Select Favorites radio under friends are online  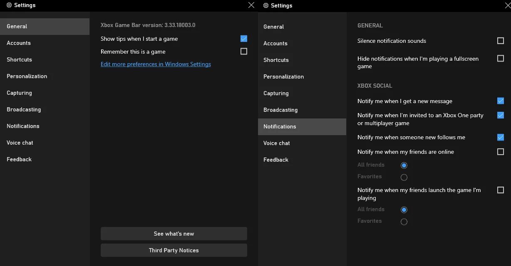click(404, 177)
